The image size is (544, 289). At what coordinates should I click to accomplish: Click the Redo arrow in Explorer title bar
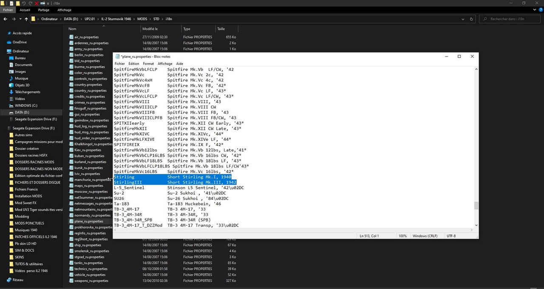pos(30,3)
